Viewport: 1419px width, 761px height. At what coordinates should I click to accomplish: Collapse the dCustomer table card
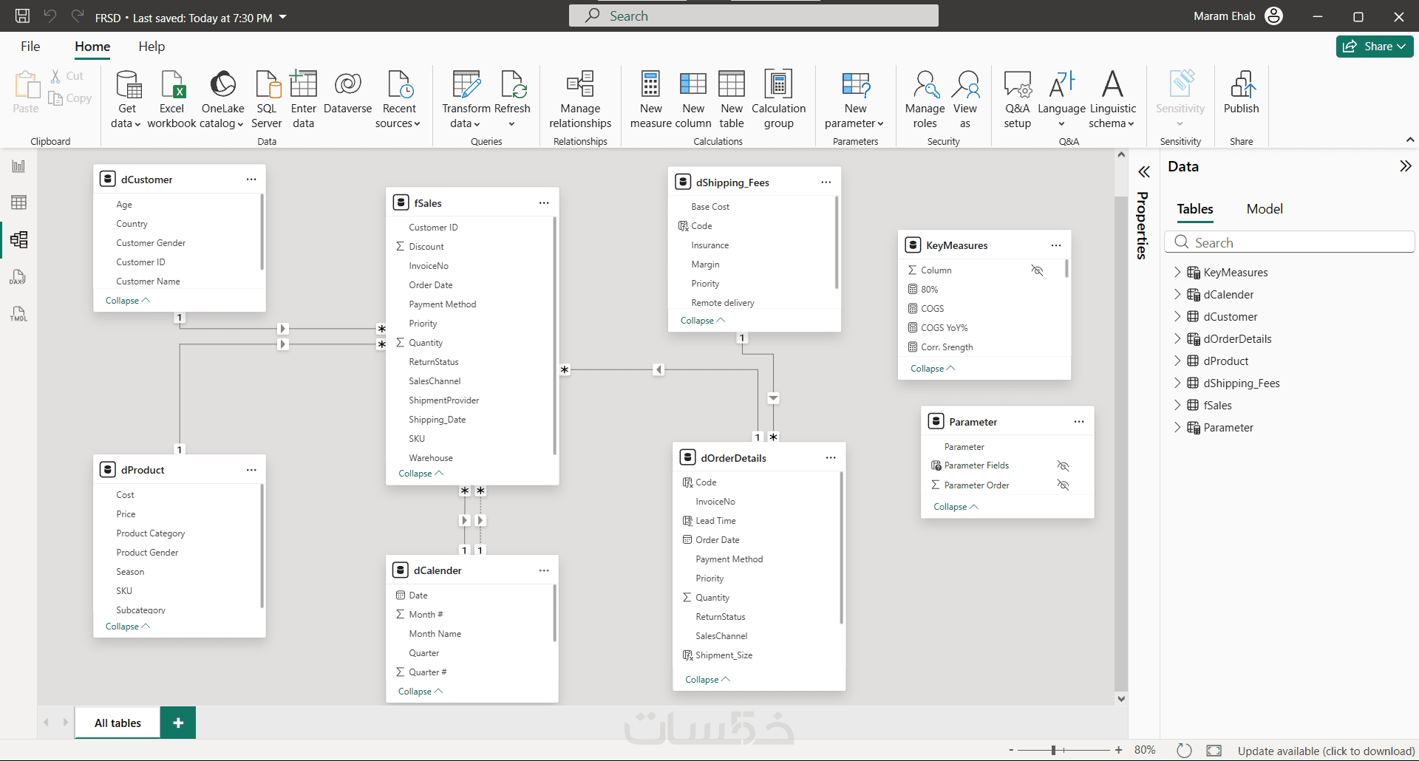(x=127, y=301)
